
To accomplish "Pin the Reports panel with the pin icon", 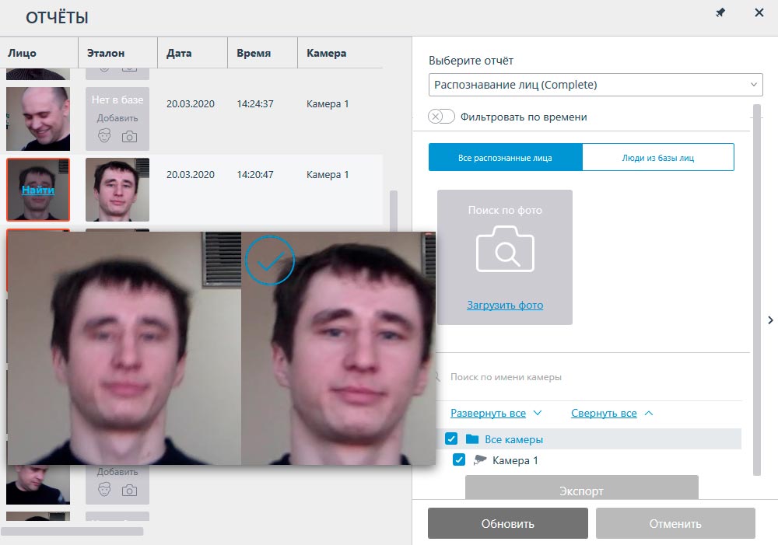I will pos(720,13).
